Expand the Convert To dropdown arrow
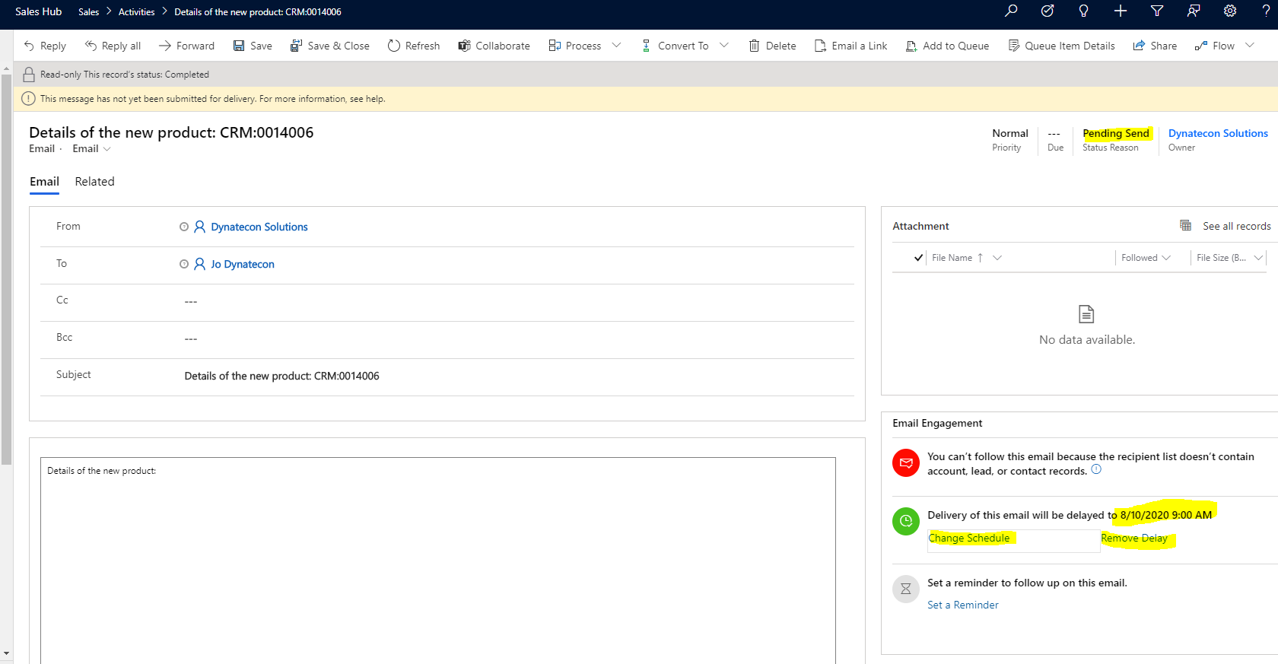The image size is (1278, 664). coord(724,46)
